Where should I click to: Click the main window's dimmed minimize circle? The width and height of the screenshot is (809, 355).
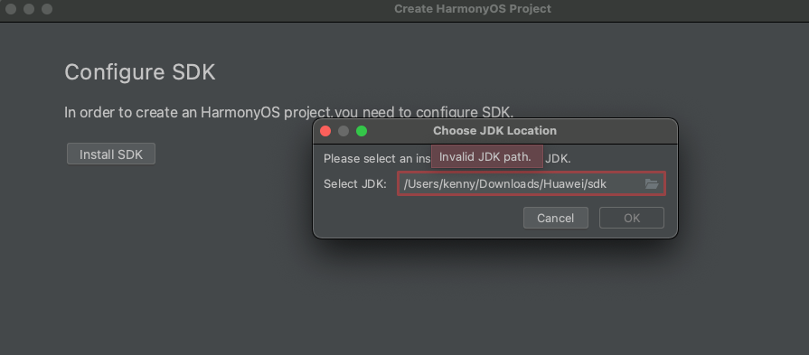(29, 9)
